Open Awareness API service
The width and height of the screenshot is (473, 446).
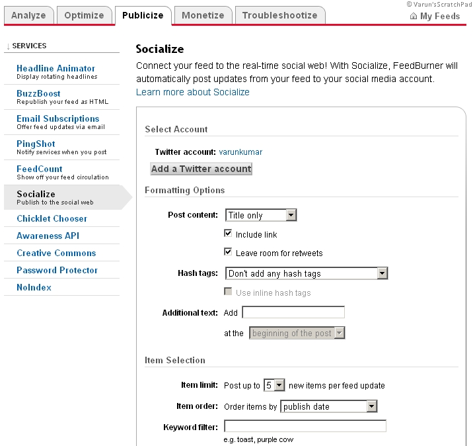pyautogui.click(x=48, y=236)
